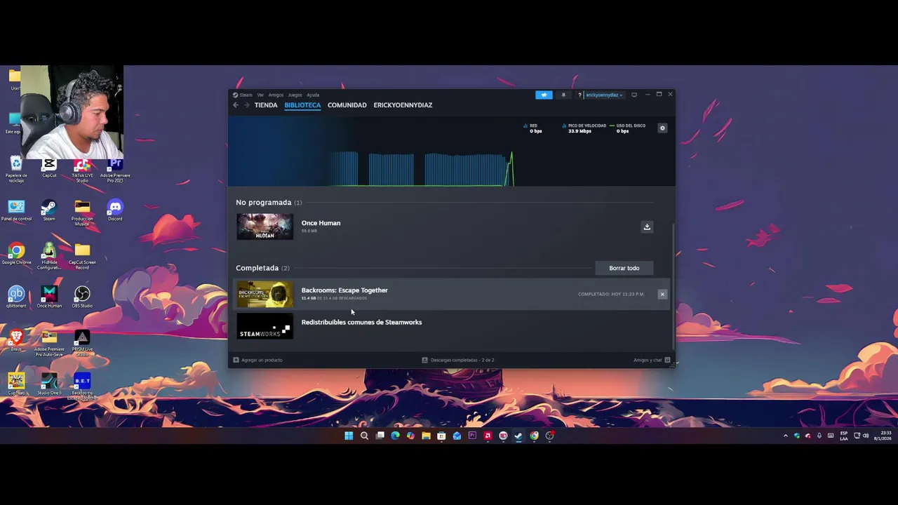This screenshot has width=898, height=505.
Task: Open the Steam menu
Action: point(243,95)
